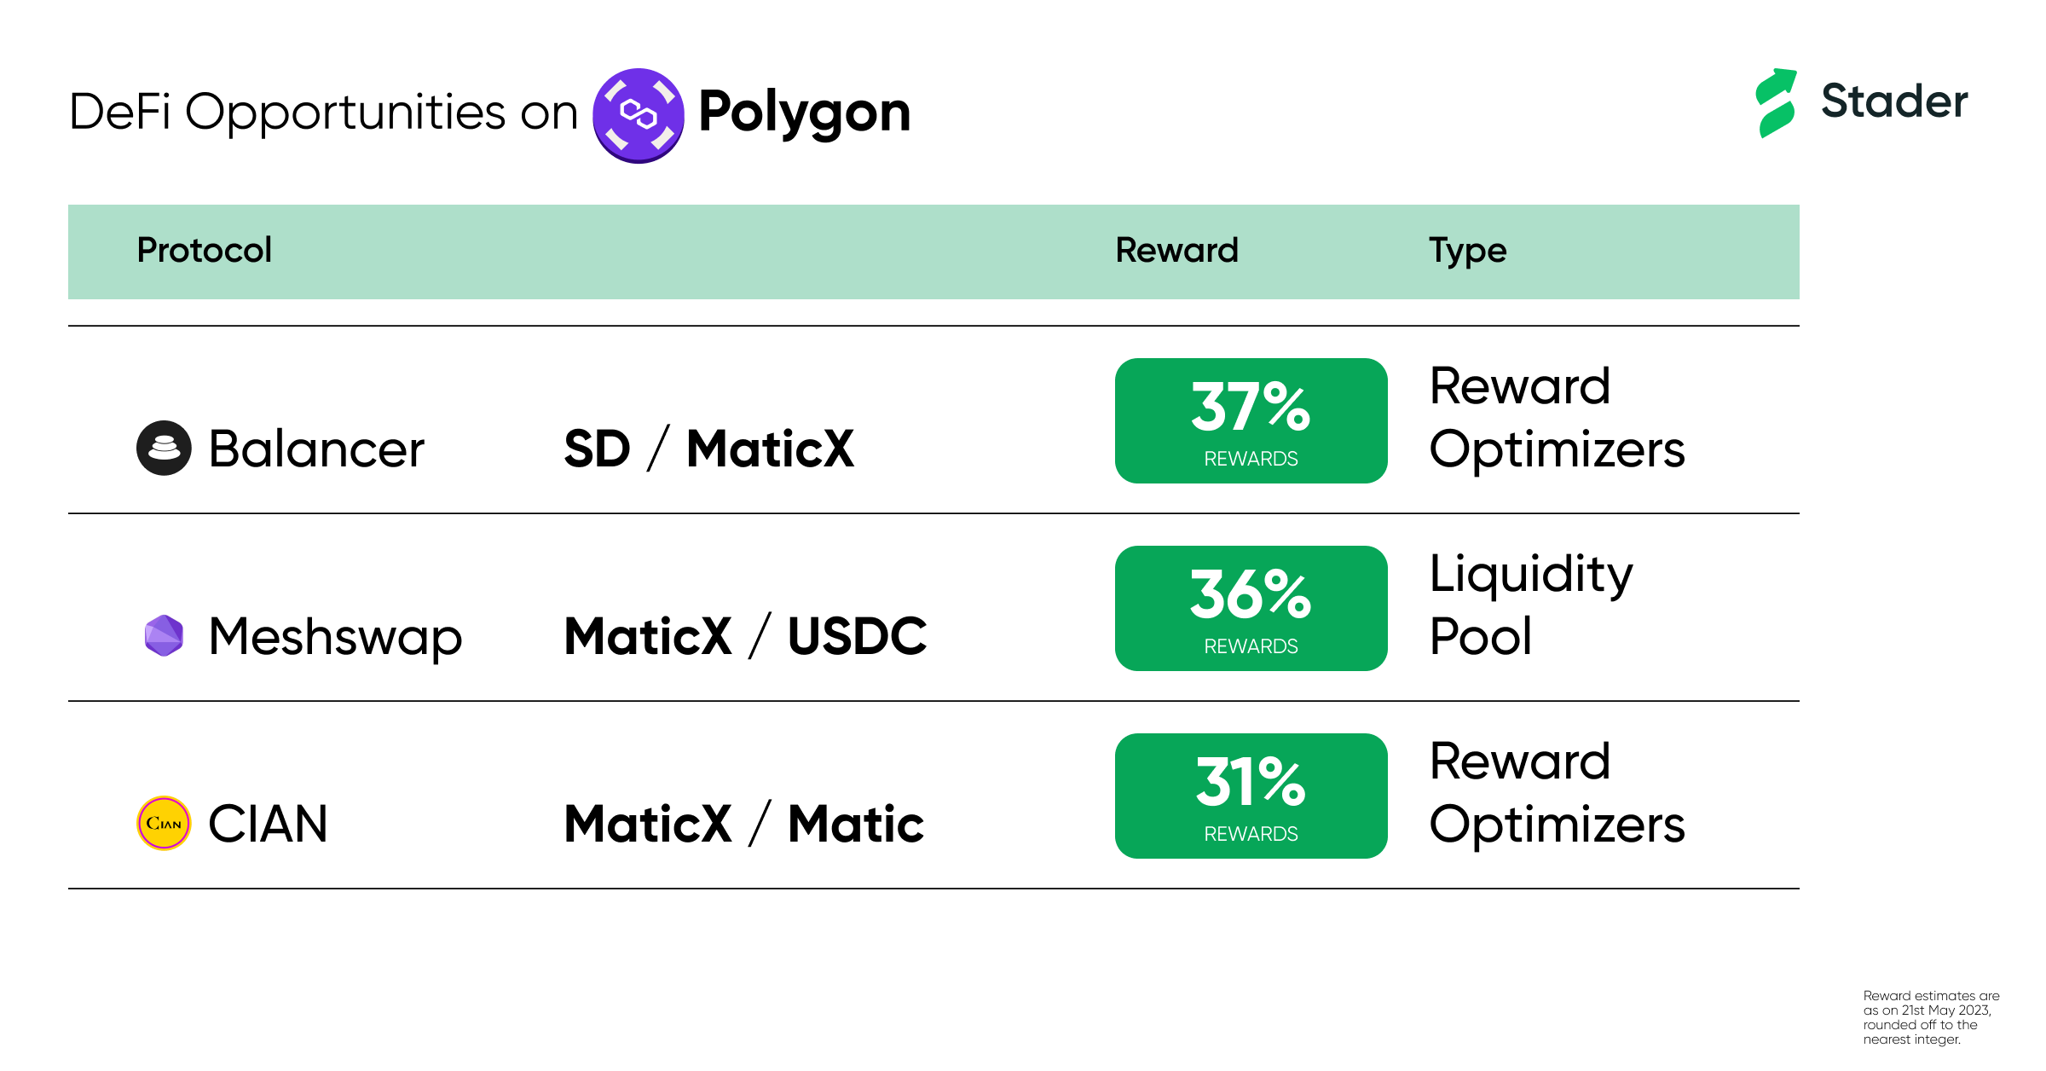Screen dimensions: 2046x1071
Task: Select the CIAN protocol name
Action: coord(268,824)
